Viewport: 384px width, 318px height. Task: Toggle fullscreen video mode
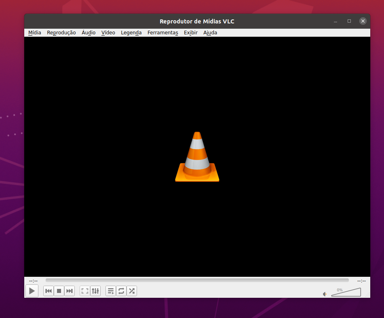click(85, 291)
